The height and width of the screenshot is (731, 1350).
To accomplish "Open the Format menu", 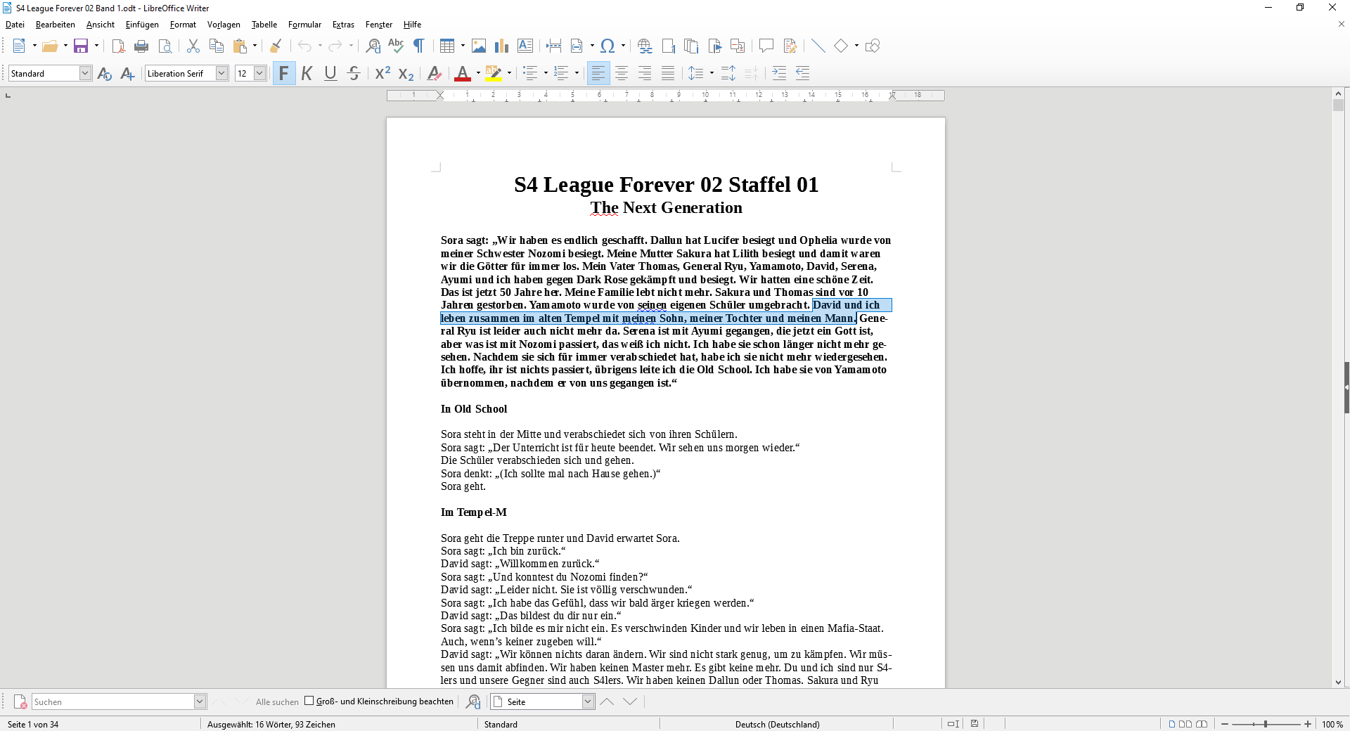I will pos(183,25).
